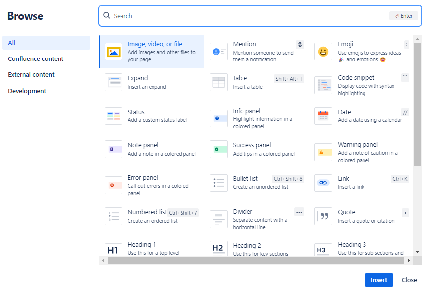Click the Quote marks icon
This screenshot has width=425, height=291.
point(323,216)
